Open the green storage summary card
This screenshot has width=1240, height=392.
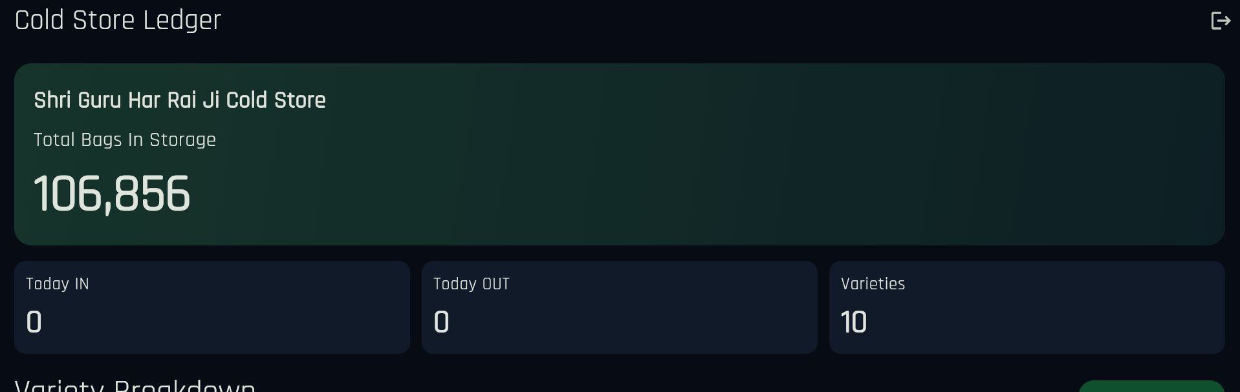click(x=620, y=154)
